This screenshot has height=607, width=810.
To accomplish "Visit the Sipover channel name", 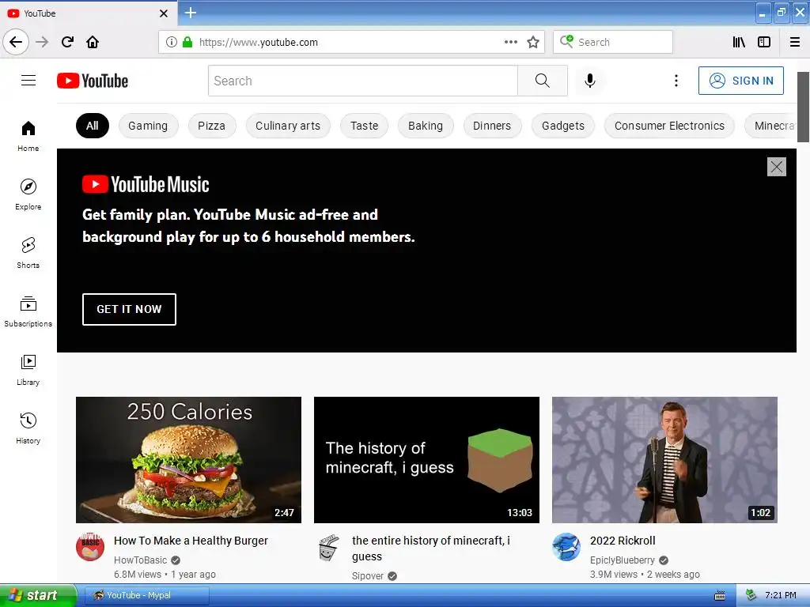I will (x=368, y=576).
